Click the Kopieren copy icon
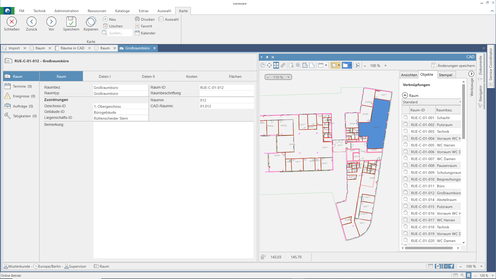Viewport: 496px width, 279px height. 91,22
